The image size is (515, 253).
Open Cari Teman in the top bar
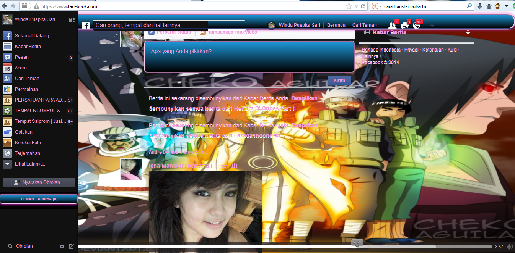[365, 25]
